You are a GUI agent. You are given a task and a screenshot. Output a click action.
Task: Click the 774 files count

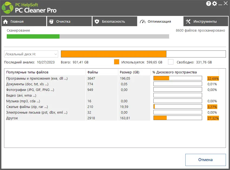[90, 84]
